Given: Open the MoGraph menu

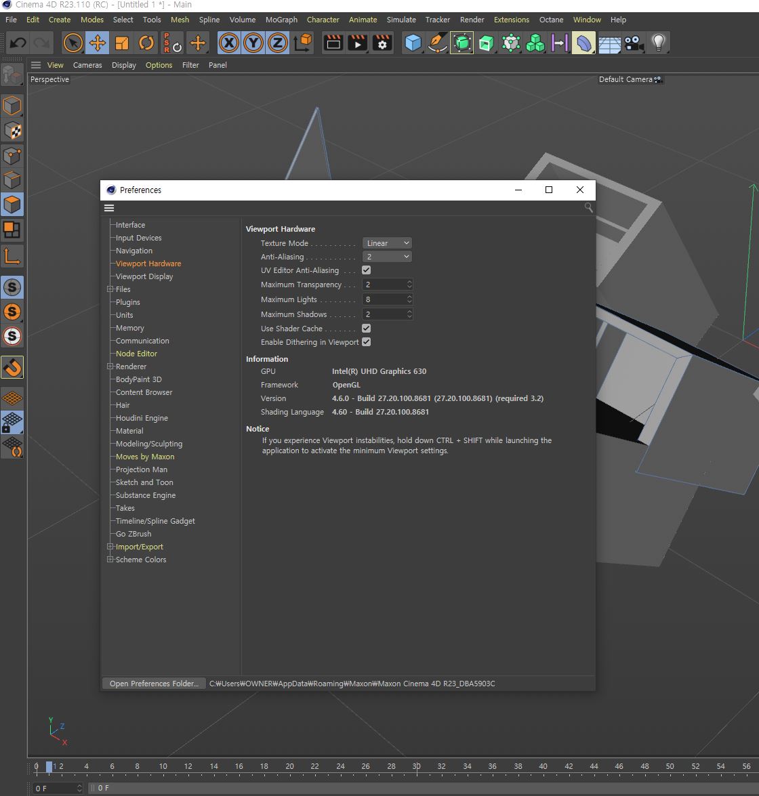Looking at the screenshot, I should tap(281, 20).
